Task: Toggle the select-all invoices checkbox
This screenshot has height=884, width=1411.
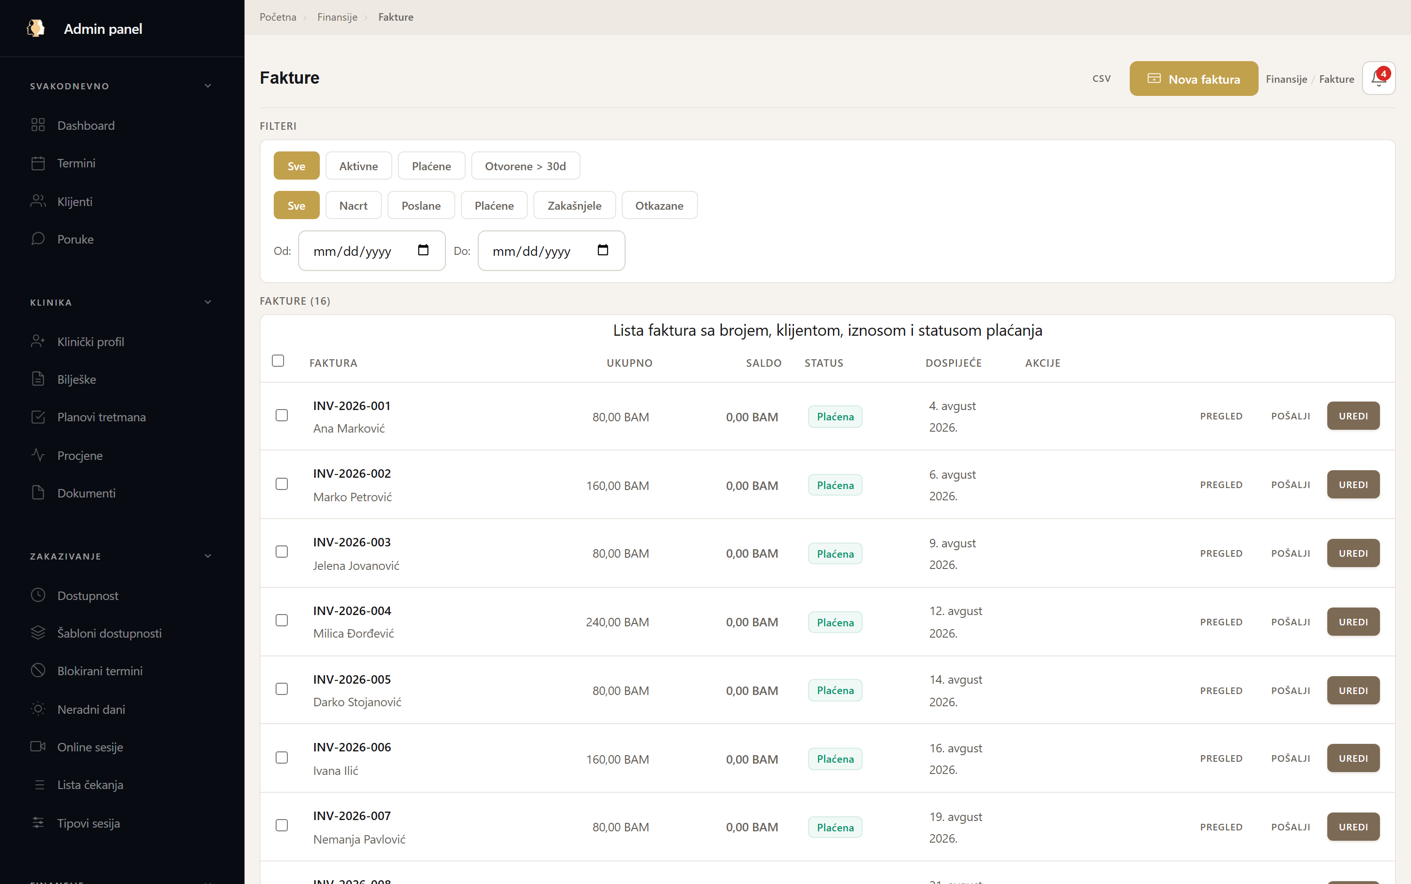Action: pyautogui.click(x=278, y=361)
